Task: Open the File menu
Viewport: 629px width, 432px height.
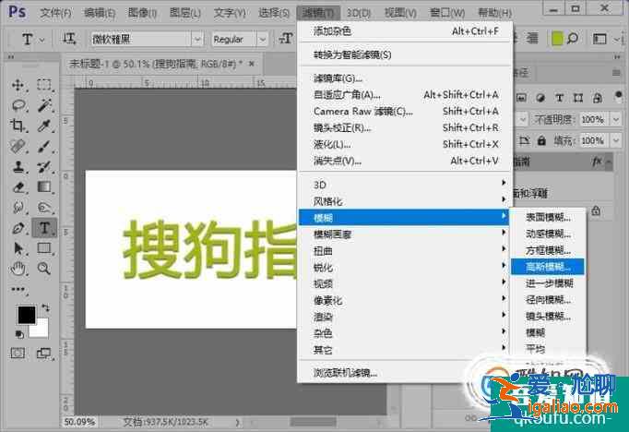Action: (55, 13)
